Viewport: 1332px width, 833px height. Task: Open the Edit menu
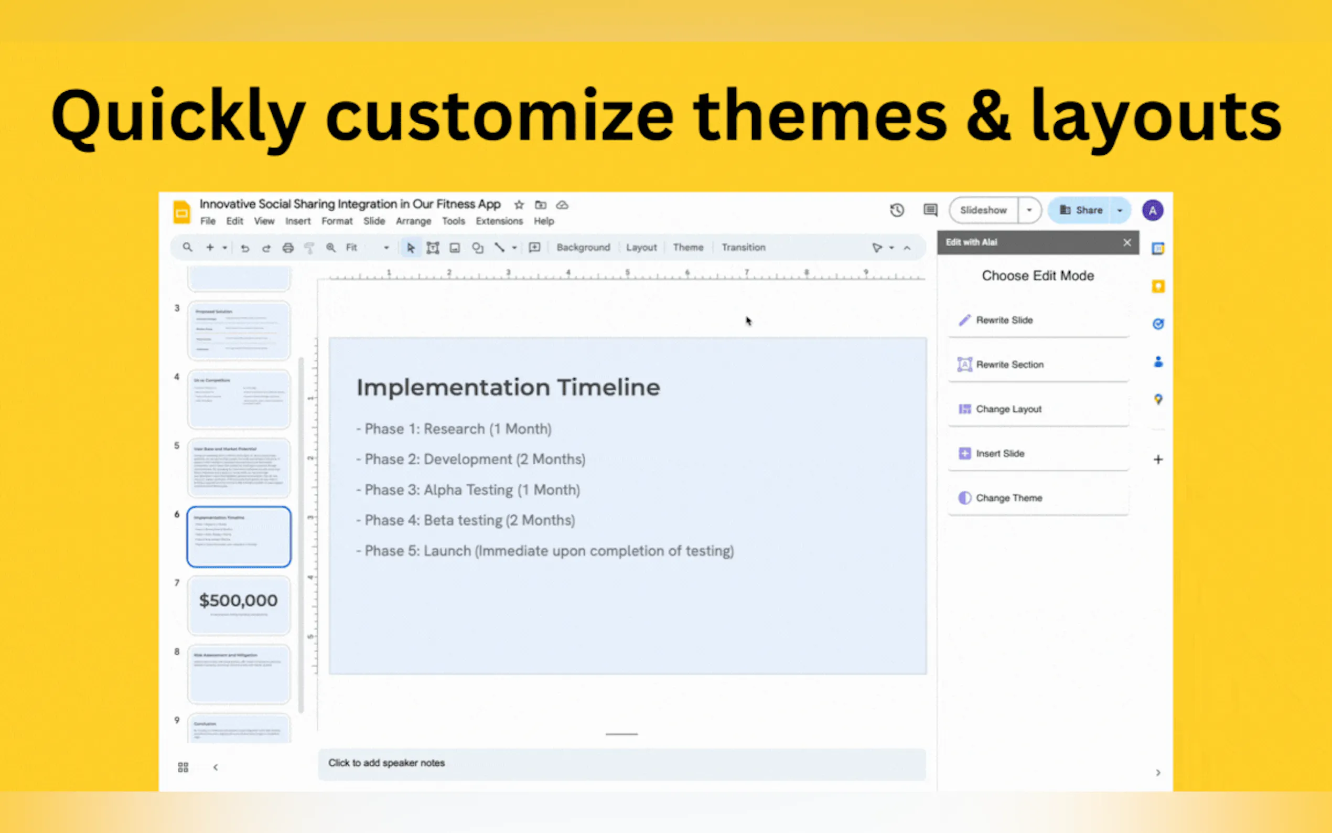click(x=234, y=221)
